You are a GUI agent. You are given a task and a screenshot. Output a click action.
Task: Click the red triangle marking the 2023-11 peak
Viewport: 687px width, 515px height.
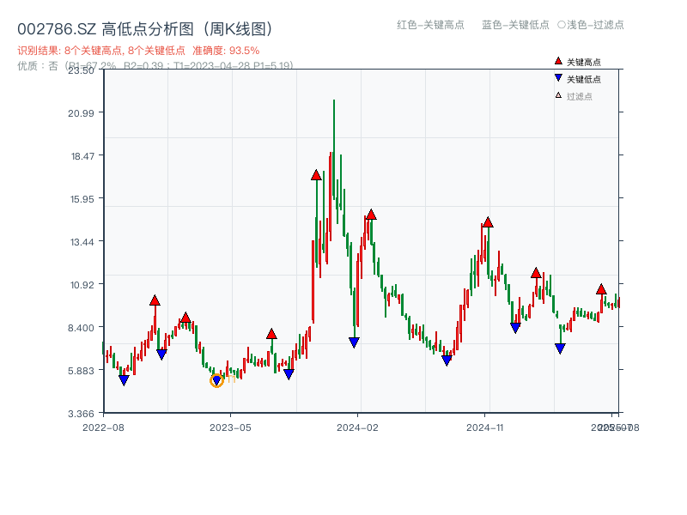click(315, 177)
